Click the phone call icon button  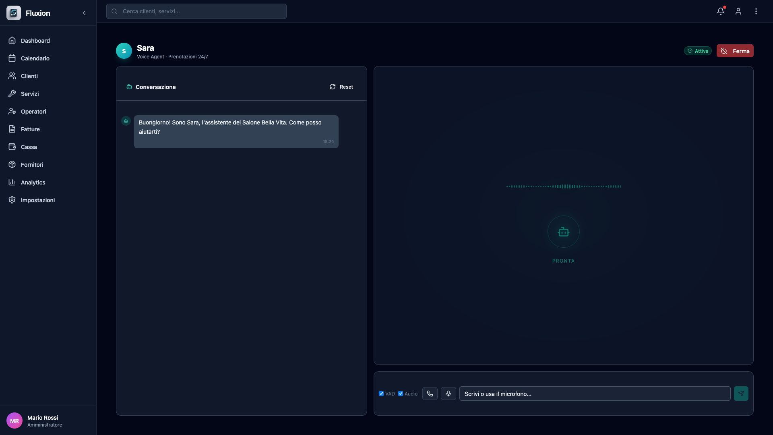430,394
